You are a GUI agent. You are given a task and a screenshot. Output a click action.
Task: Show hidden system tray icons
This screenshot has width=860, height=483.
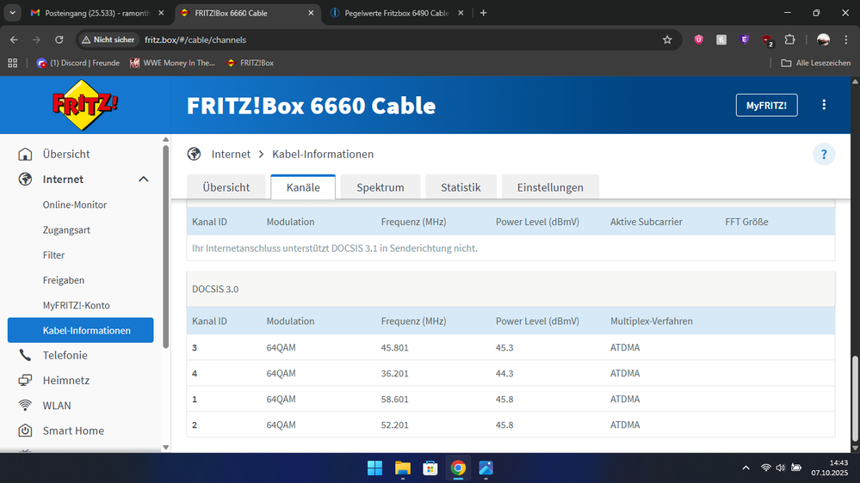746,468
